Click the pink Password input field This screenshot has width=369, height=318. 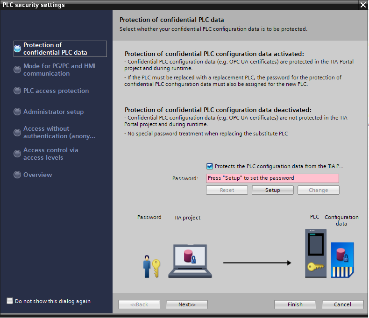pos(273,178)
